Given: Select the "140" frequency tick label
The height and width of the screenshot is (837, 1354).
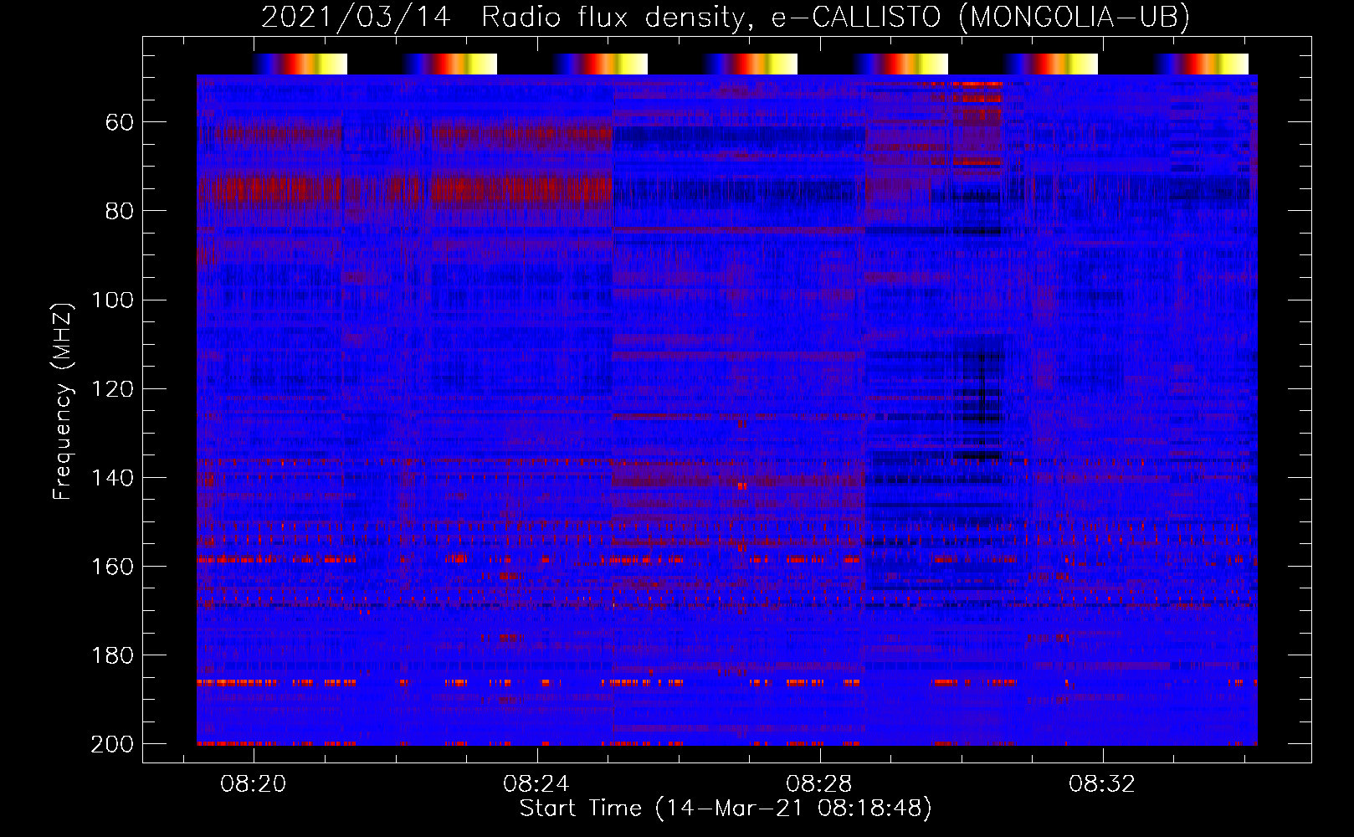Looking at the screenshot, I should (113, 477).
